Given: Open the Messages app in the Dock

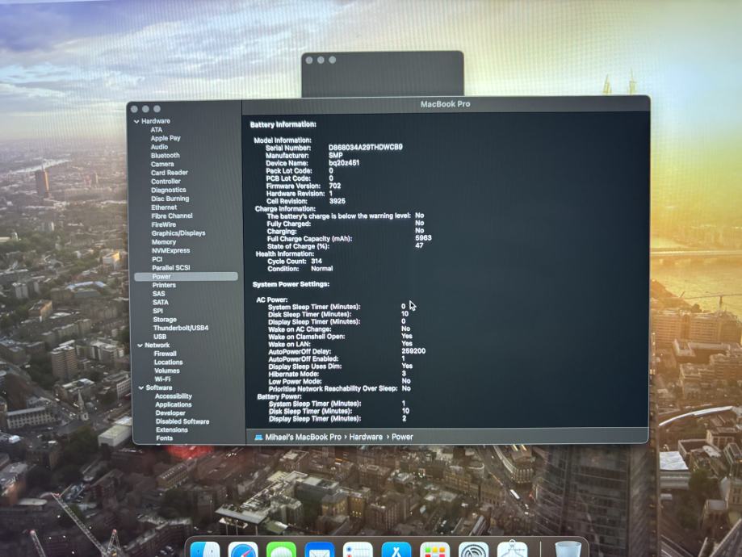Looking at the screenshot, I should point(281,551).
